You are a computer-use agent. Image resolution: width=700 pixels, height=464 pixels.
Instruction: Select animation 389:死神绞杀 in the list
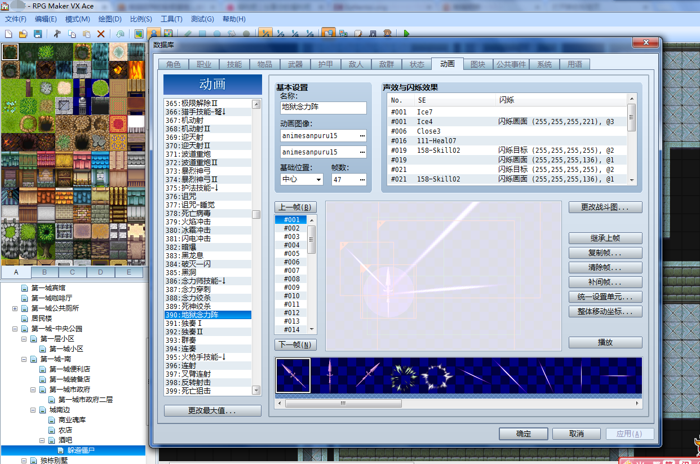click(208, 306)
